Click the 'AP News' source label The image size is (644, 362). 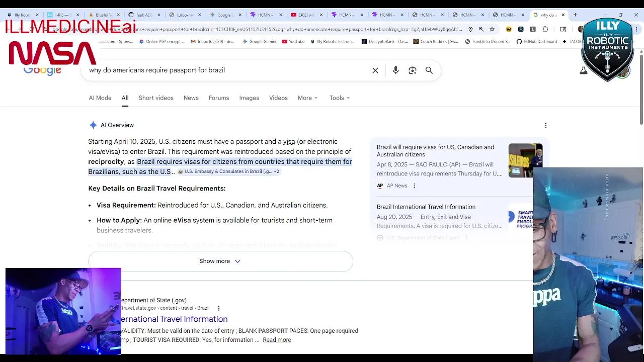click(x=397, y=186)
